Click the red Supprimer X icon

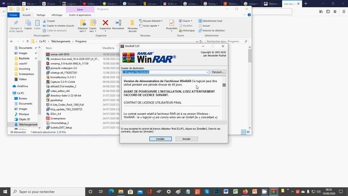105,23
